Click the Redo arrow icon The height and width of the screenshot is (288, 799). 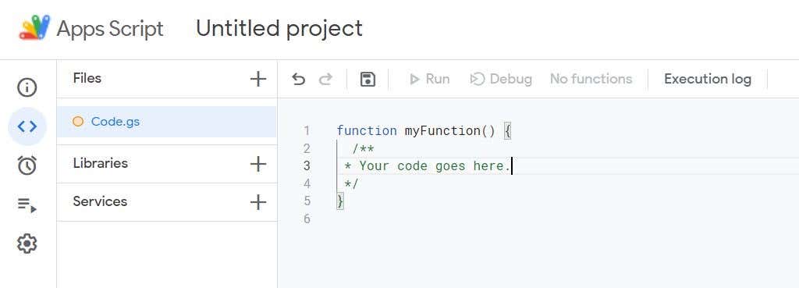325,79
